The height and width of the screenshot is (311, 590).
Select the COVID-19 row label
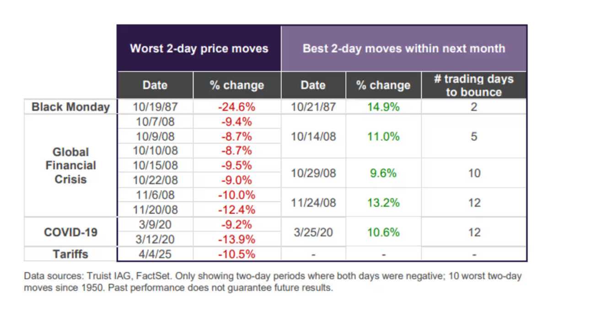70,232
